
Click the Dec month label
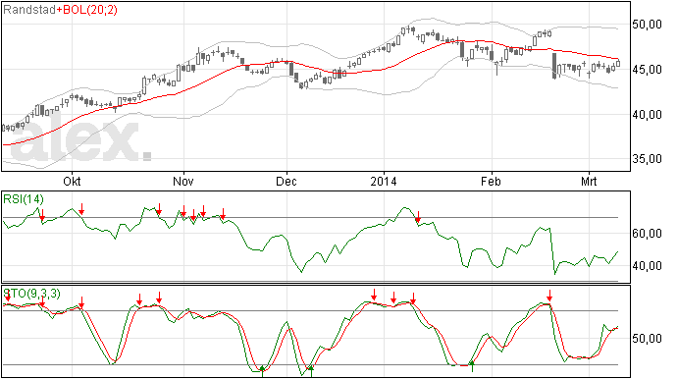[286, 181]
